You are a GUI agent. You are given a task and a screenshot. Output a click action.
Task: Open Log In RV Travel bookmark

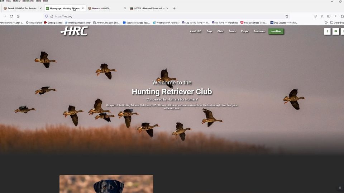click(x=196, y=23)
